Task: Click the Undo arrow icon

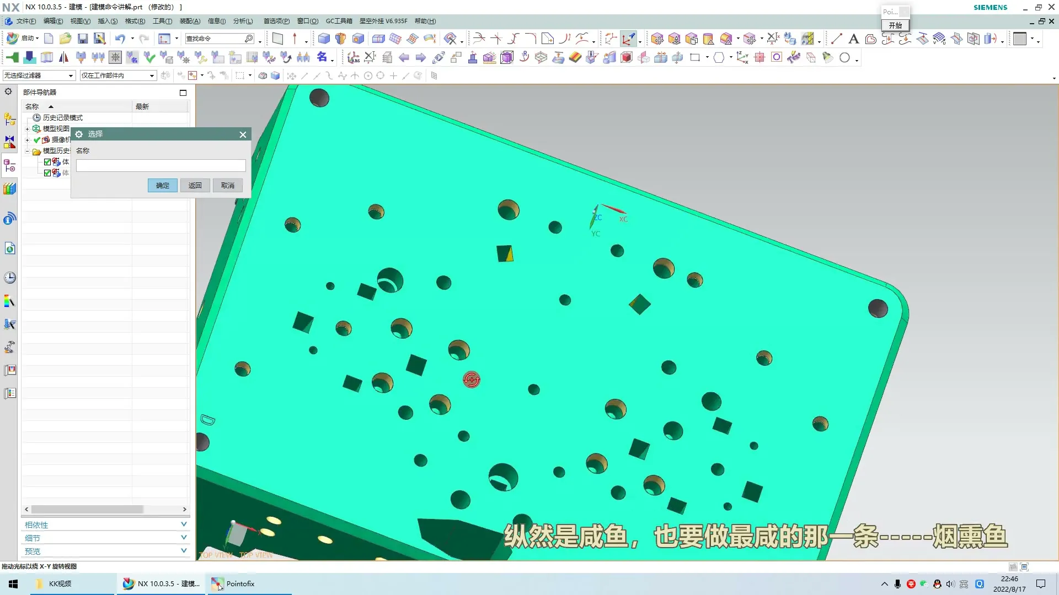Action: 120,39
